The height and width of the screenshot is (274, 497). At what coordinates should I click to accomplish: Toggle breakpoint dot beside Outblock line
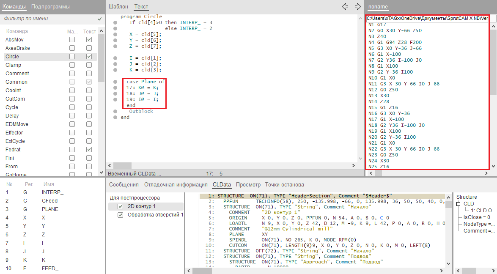coord(115,112)
